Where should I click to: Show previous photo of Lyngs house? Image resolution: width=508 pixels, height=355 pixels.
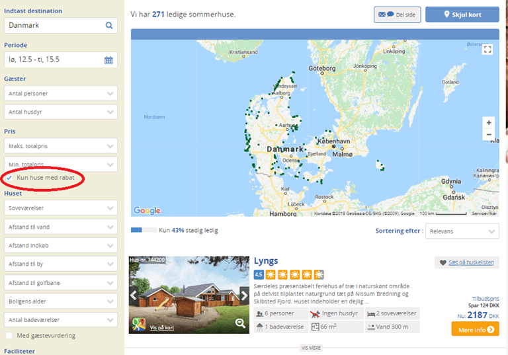[133, 295]
